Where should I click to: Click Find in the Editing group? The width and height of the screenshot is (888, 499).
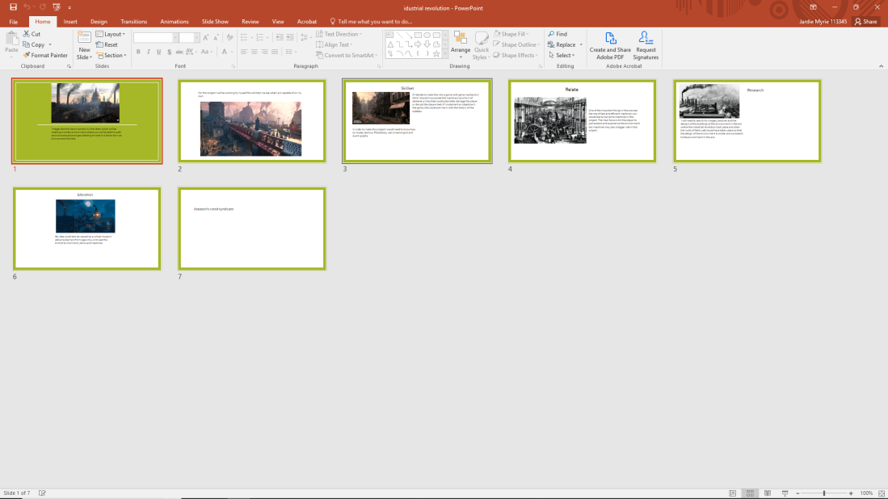[558, 34]
